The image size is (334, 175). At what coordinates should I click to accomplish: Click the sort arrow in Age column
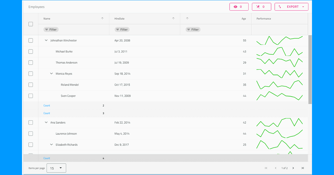coord(187,19)
